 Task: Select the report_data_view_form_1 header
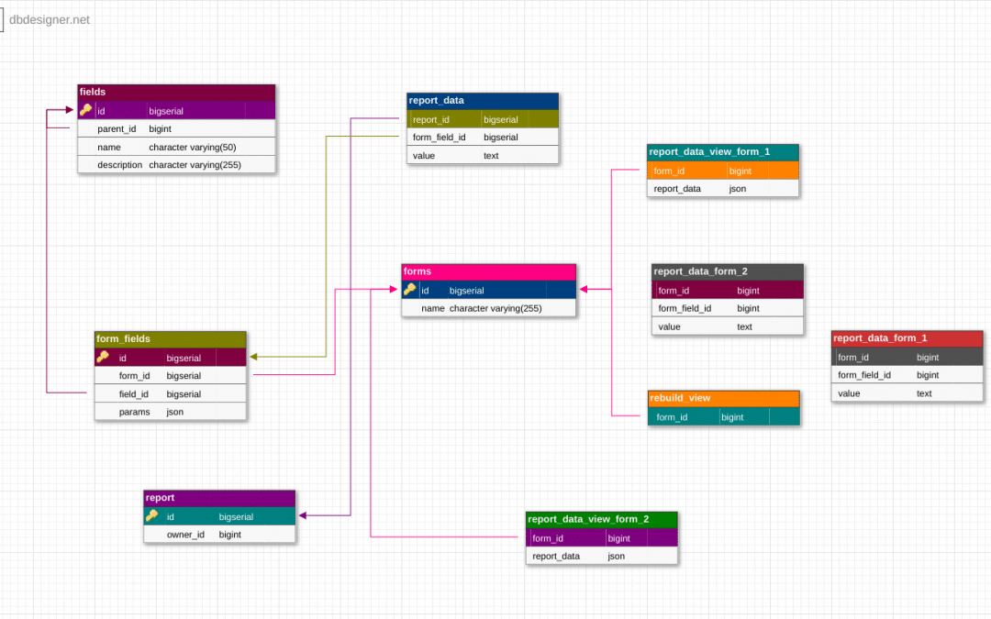click(722, 150)
